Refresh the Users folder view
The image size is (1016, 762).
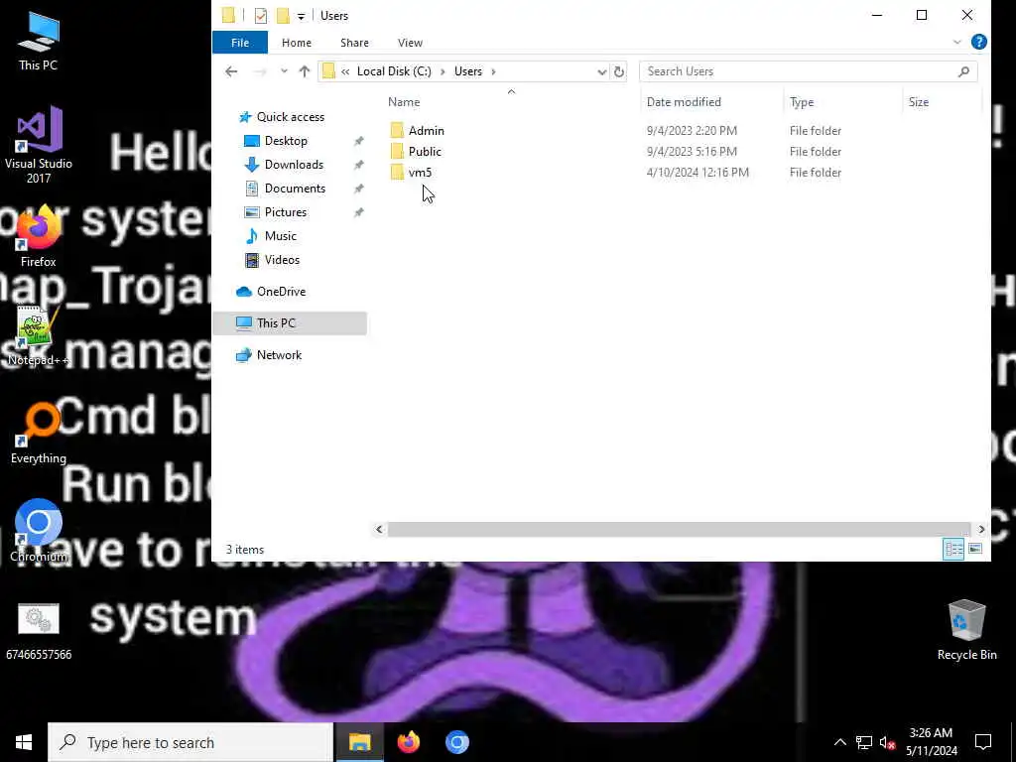(619, 71)
